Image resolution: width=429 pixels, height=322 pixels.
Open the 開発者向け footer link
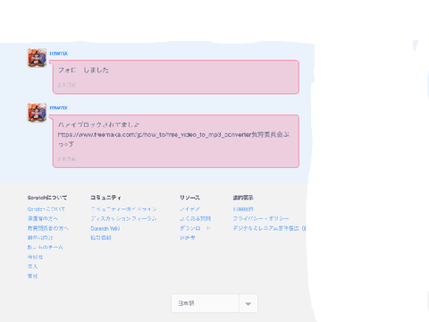click(x=40, y=238)
